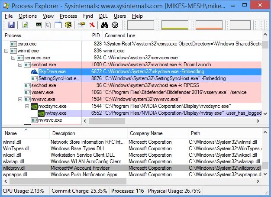Sort by Command Line column header
The width and height of the screenshot is (271, 197).
pos(182,36)
